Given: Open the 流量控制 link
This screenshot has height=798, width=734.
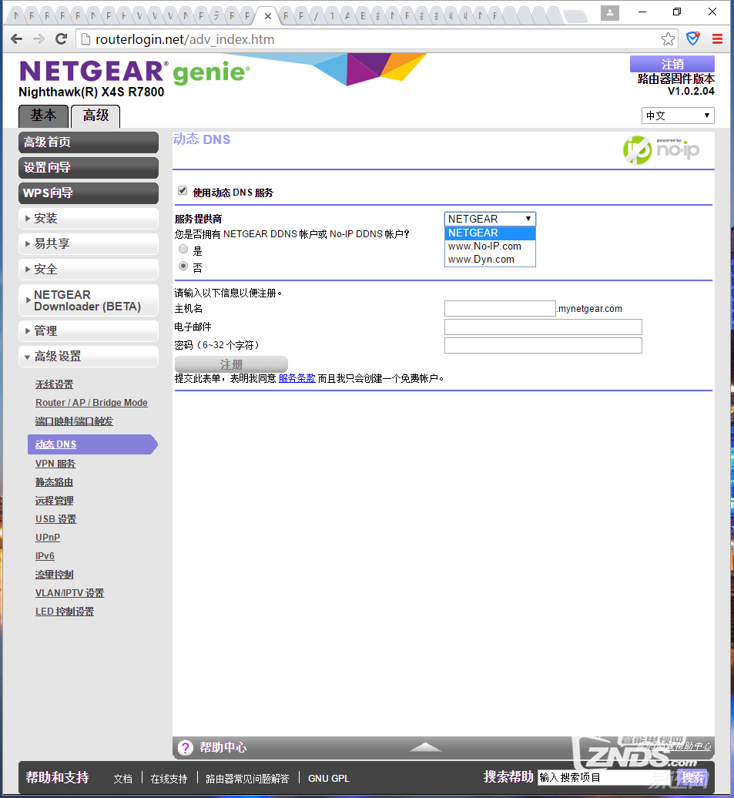Looking at the screenshot, I should [x=54, y=575].
